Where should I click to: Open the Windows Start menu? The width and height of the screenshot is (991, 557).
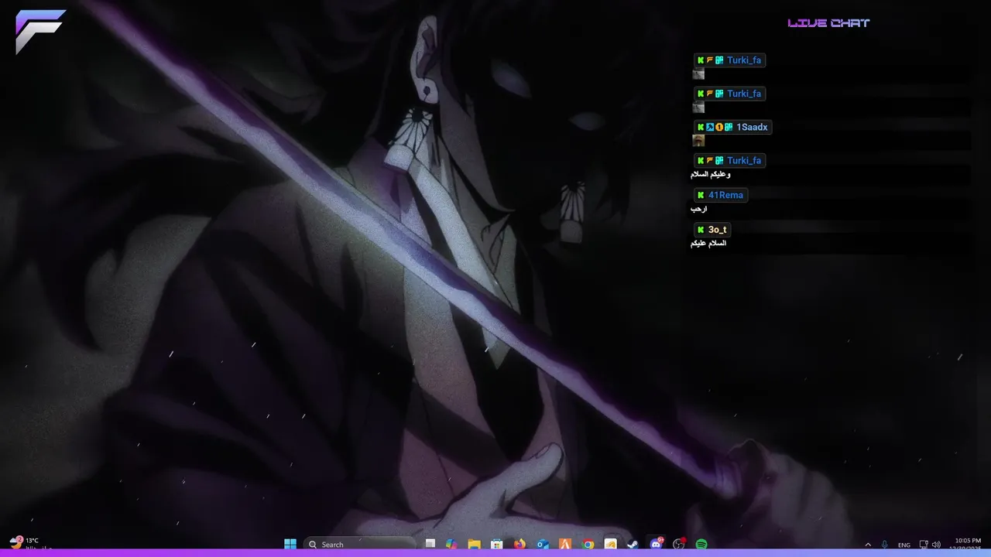(x=290, y=544)
